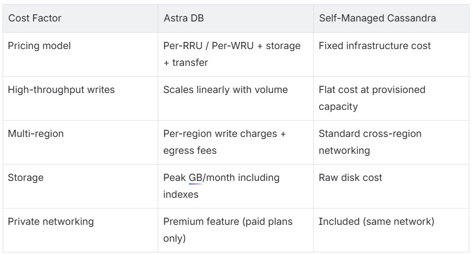
Task: Select the Multi-region row label
Action: (32, 134)
